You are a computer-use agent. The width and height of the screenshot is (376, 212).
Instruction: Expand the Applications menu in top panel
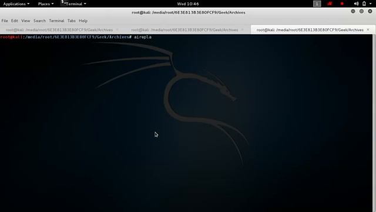(x=16, y=4)
